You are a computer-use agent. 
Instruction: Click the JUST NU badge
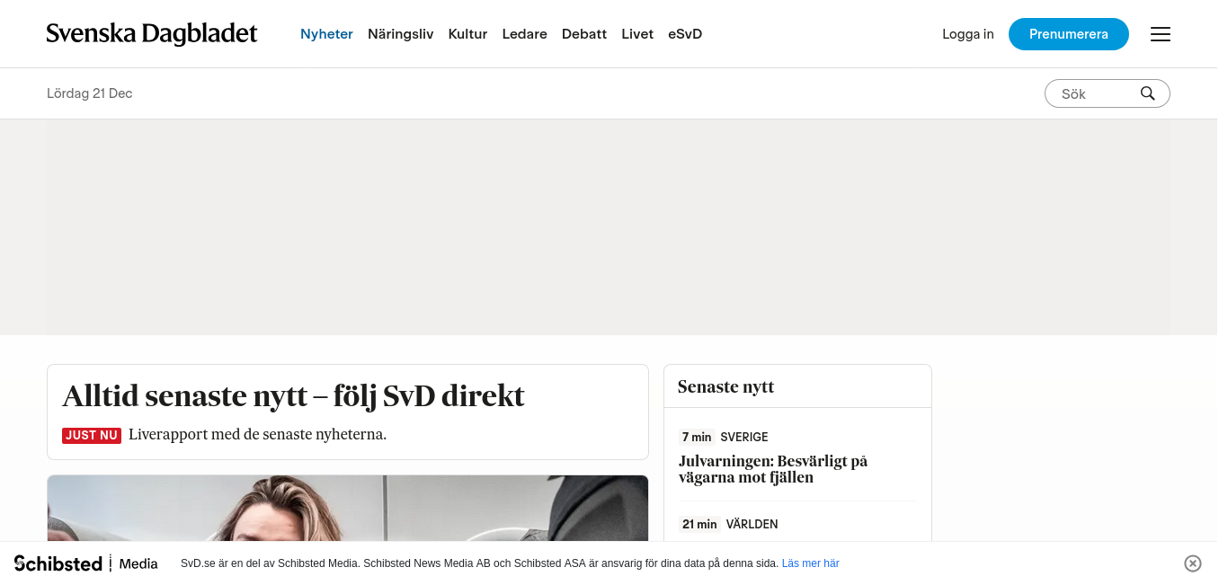[92, 436]
